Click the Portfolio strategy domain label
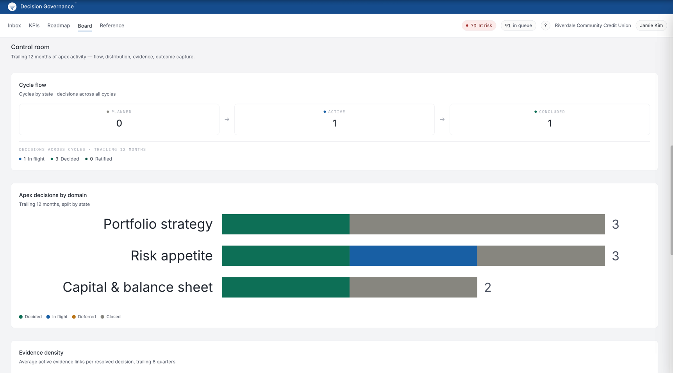 (x=158, y=224)
